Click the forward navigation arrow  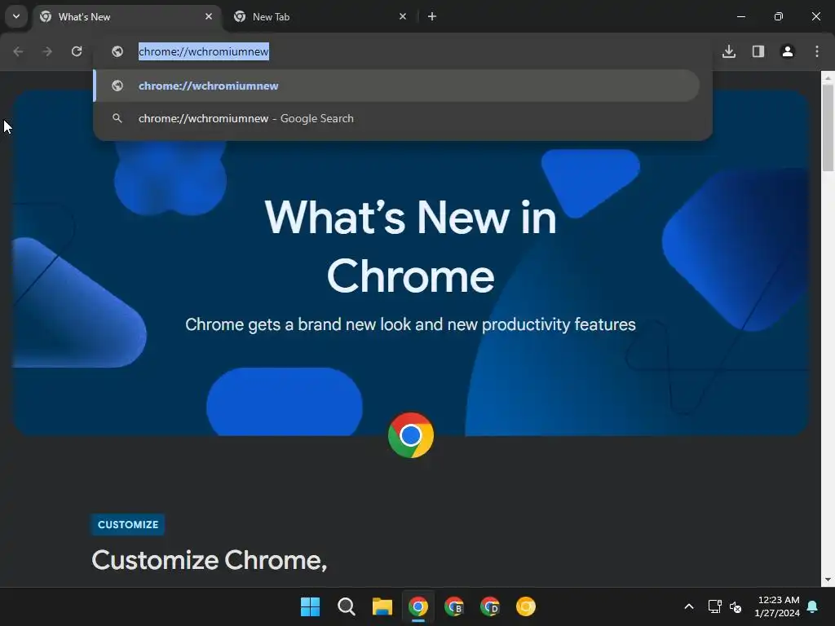pyautogui.click(x=47, y=51)
